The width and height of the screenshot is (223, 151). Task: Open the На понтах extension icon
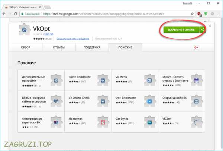[x=103, y=122]
